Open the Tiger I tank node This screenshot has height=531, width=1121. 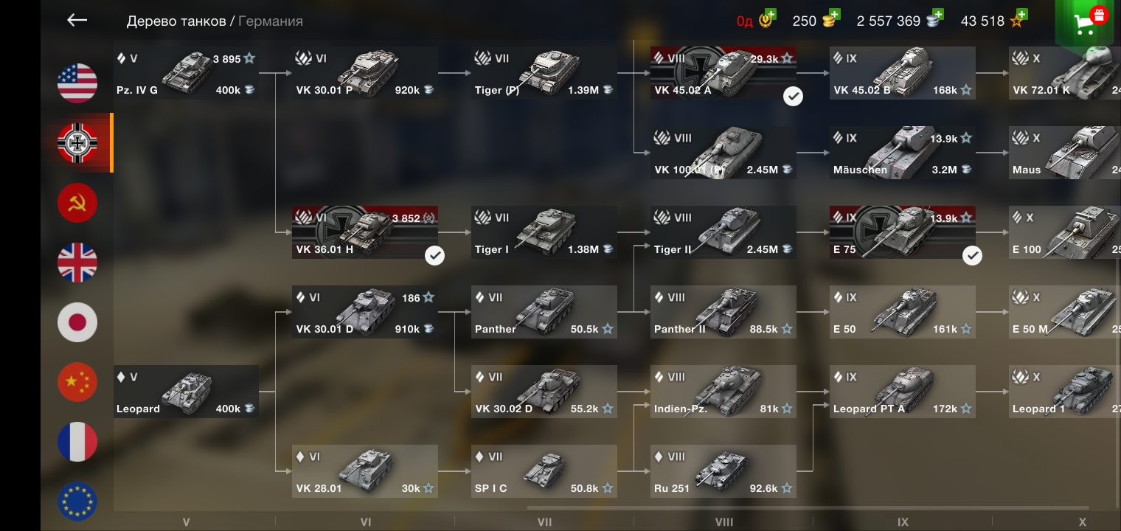544,232
